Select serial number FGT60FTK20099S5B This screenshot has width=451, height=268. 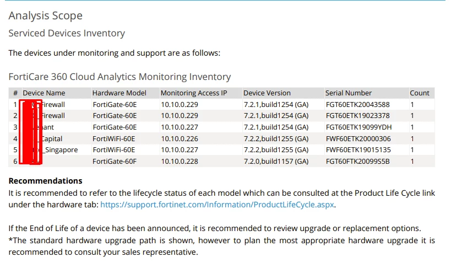(357, 162)
